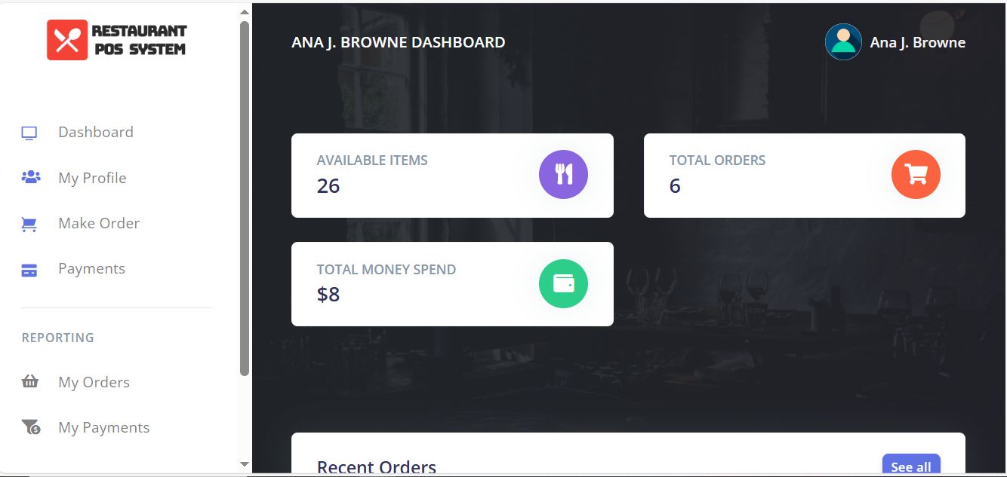Click the My Orders basket icon
Image resolution: width=1007 pixels, height=477 pixels.
(x=30, y=382)
